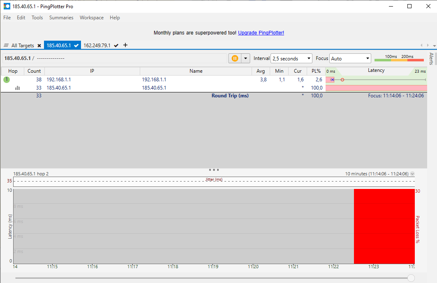Add a new target with the plus icon
The height and width of the screenshot is (283, 437).
pos(125,45)
